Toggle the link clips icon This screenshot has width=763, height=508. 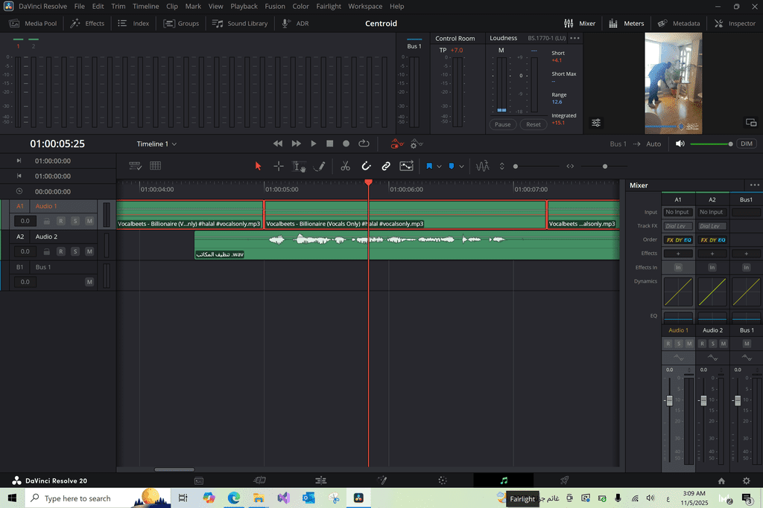(386, 167)
